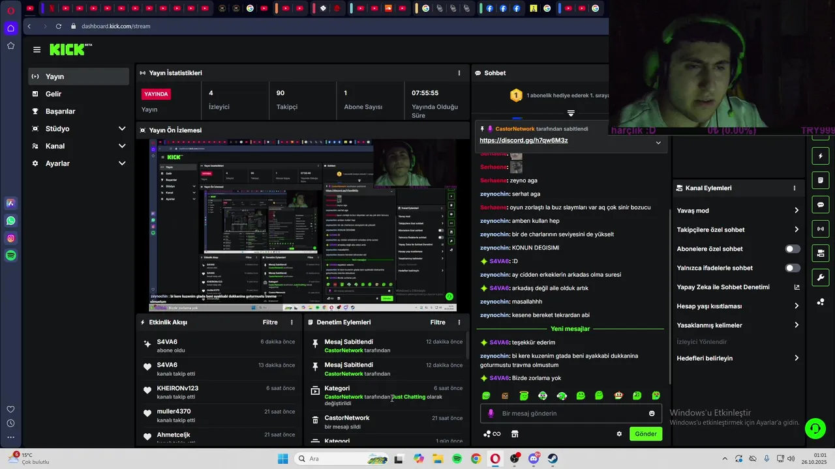Select the last crying green emote
835x469 pixels.
click(656, 395)
